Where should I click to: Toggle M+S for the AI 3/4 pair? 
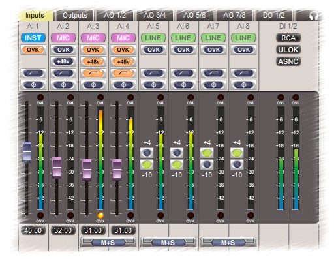pyautogui.click(x=108, y=242)
